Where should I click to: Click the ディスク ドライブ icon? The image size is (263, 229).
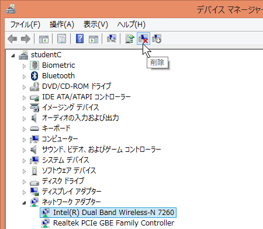click(x=34, y=183)
